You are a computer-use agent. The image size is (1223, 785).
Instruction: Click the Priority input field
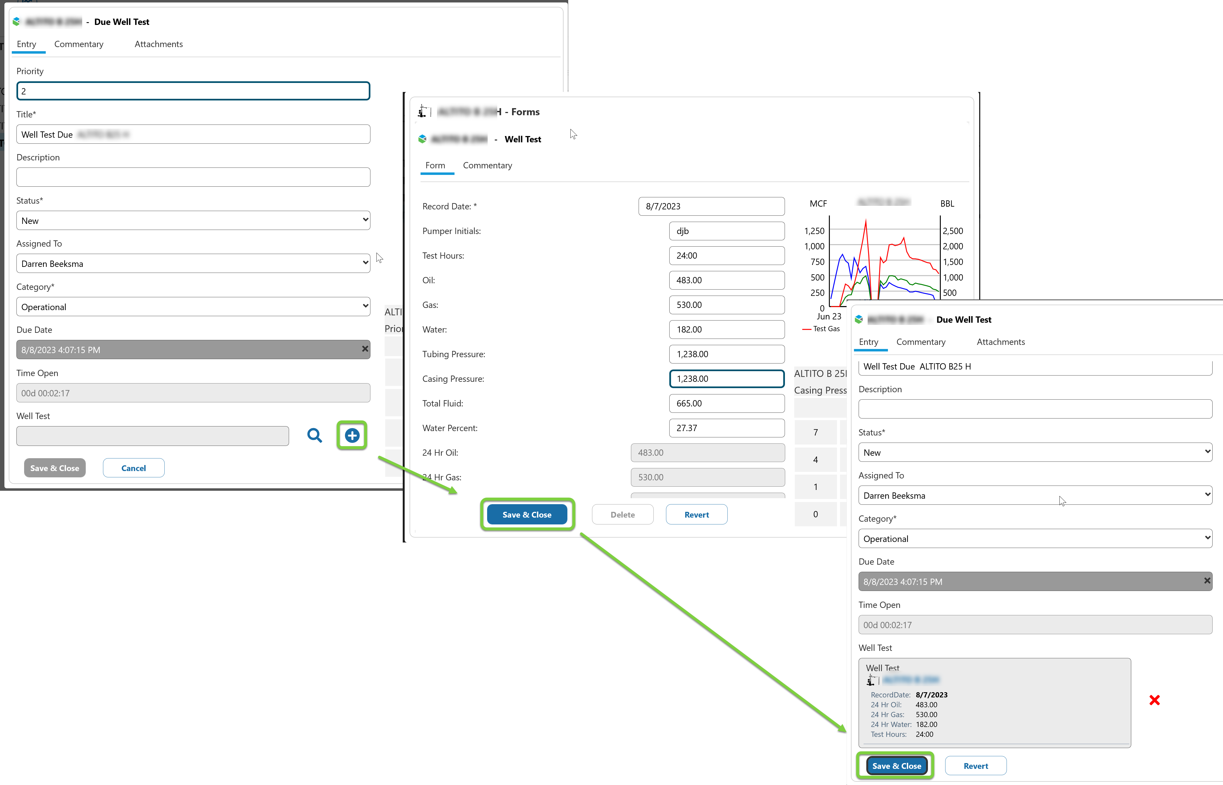193,91
